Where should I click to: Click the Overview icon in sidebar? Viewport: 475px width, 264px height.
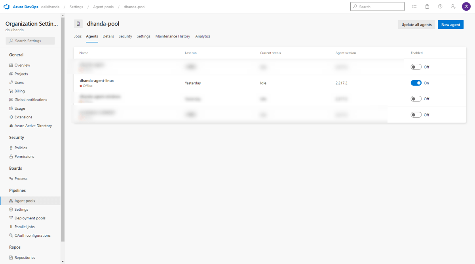tap(11, 65)
